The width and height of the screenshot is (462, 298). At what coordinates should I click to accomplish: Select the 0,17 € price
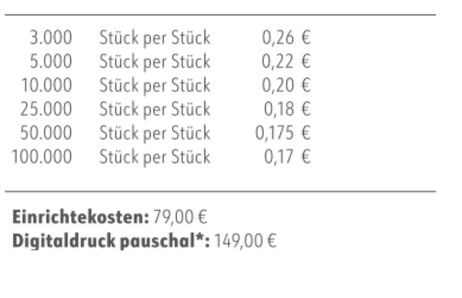[287, 157]
